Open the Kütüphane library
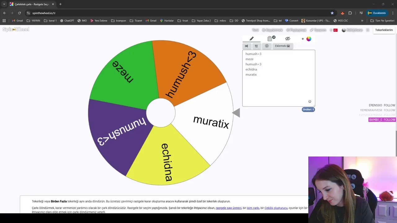 coord(352,30)
